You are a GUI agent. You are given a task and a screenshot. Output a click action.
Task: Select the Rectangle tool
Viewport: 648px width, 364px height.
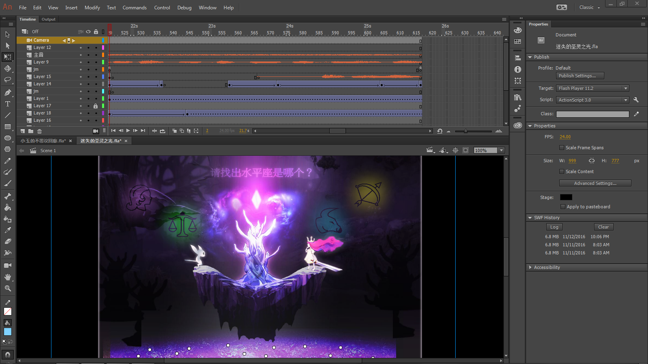8,127
